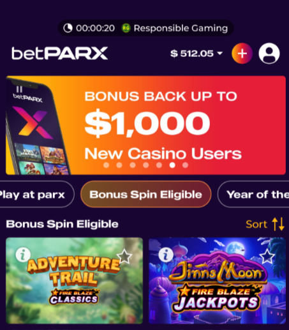The height and width of the screenshot is (330, 289).
Task: Open Responsible Gaming link
Action: (181, 28)
